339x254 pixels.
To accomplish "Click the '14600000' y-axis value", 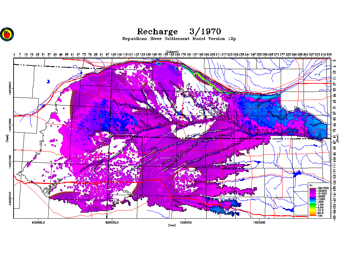I will (x=10, y=125).
